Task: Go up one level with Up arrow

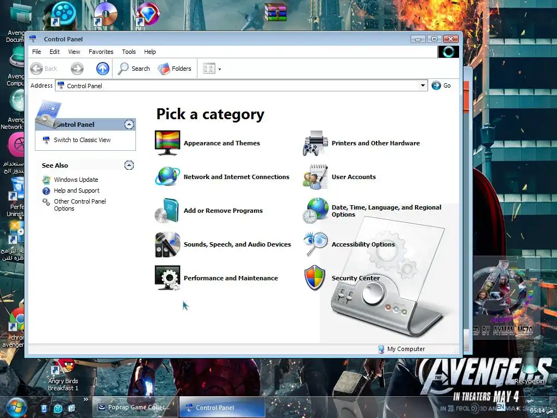Action: pos(103,69)
